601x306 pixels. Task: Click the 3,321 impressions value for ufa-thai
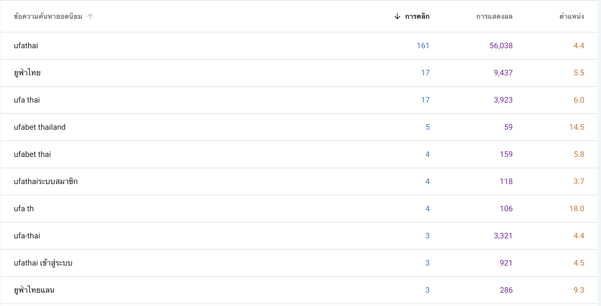(503, 236)
